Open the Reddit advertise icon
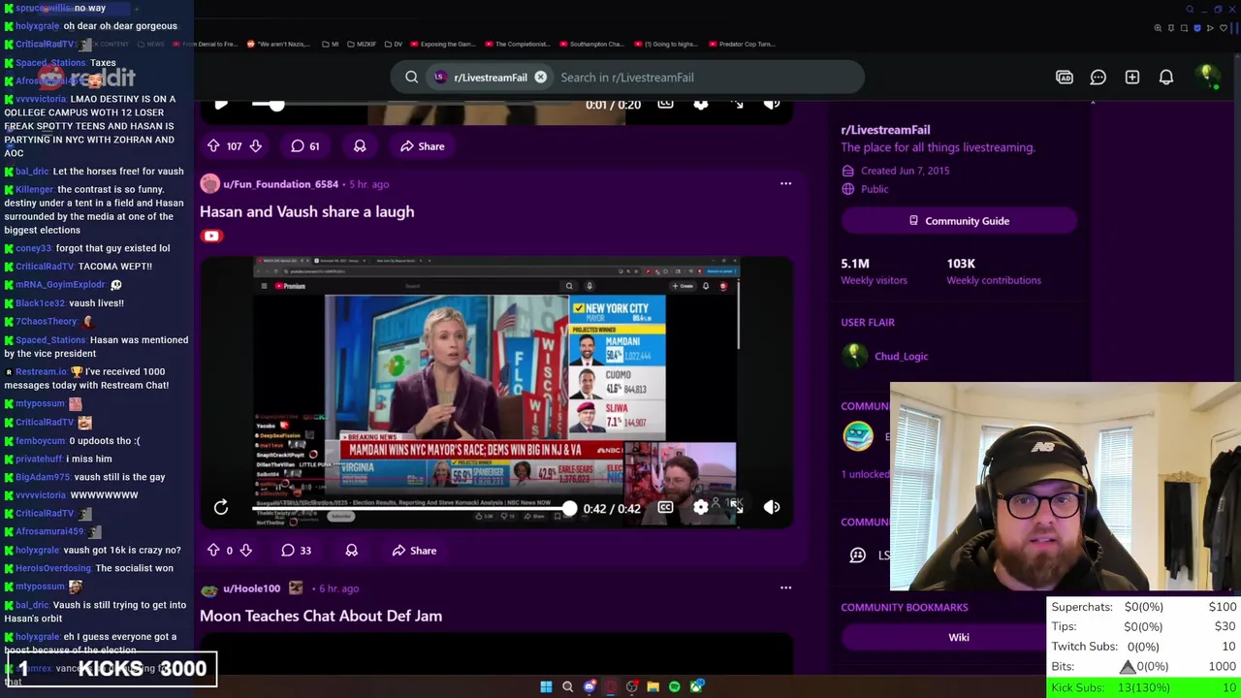 pos(1065,78)
